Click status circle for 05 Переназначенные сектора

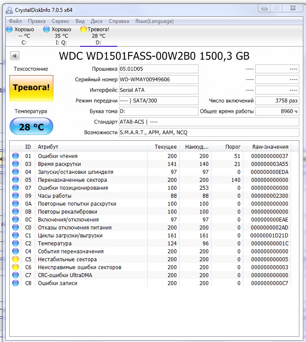15,180
